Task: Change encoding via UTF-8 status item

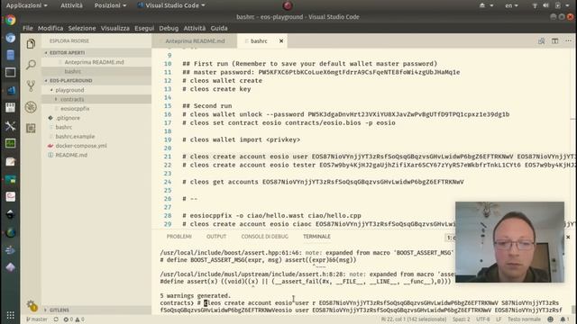Action: 482,319
